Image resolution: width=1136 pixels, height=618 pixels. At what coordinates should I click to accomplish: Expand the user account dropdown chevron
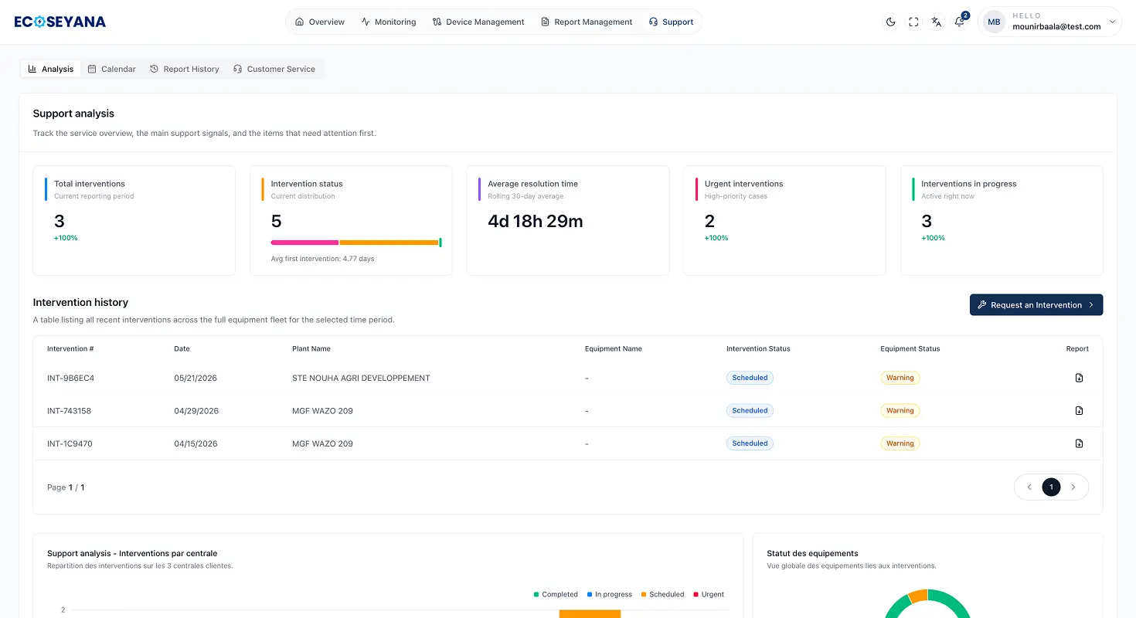[1112, 22]
